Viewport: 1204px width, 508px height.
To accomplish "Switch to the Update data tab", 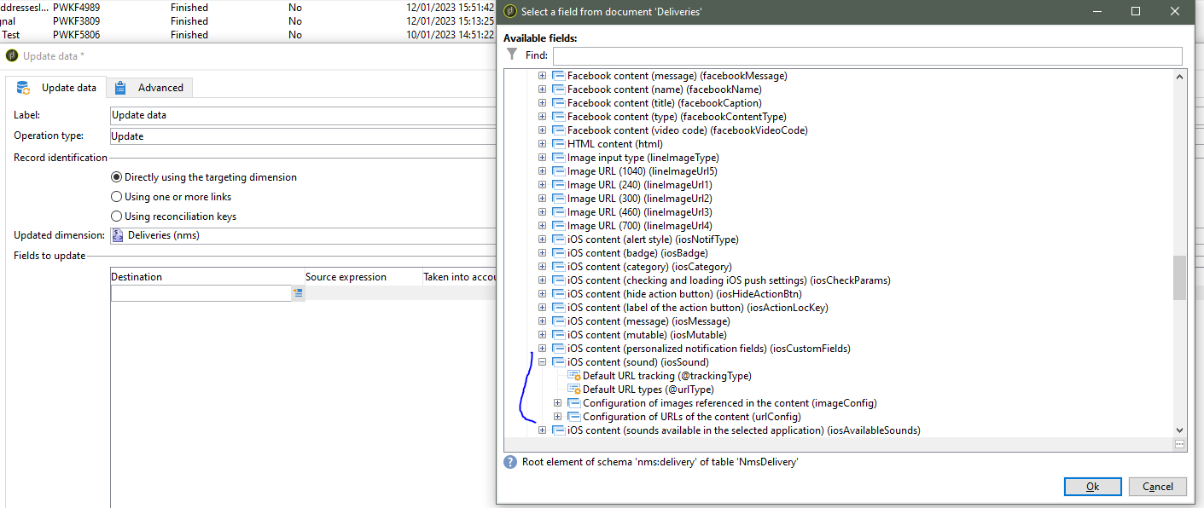I will coord(68,87).
